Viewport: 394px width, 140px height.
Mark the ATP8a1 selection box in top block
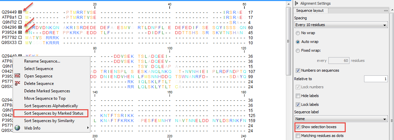[20, 17]
